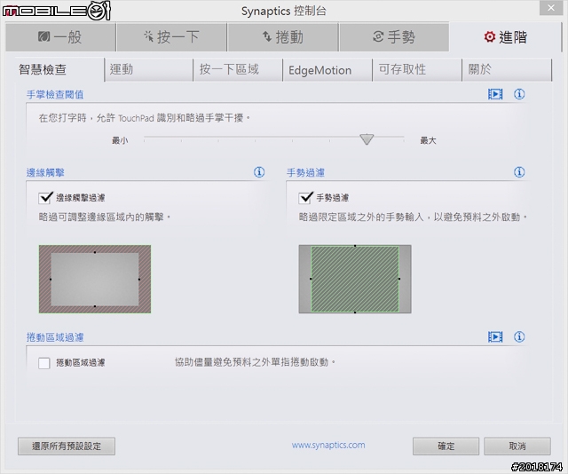Show info for 手勢過濾
This screenshot has width=568, height=474.
[519, 172]
